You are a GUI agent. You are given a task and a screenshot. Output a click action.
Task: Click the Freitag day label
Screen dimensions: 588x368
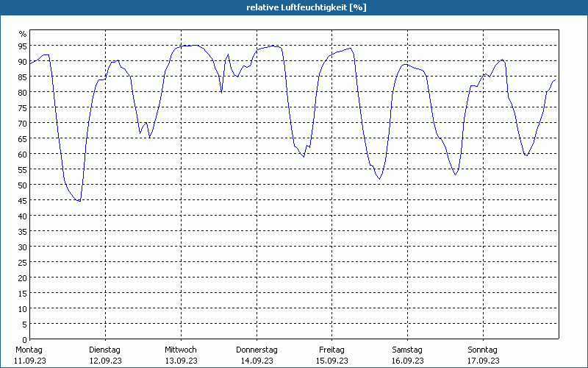(x=332, y=350)
